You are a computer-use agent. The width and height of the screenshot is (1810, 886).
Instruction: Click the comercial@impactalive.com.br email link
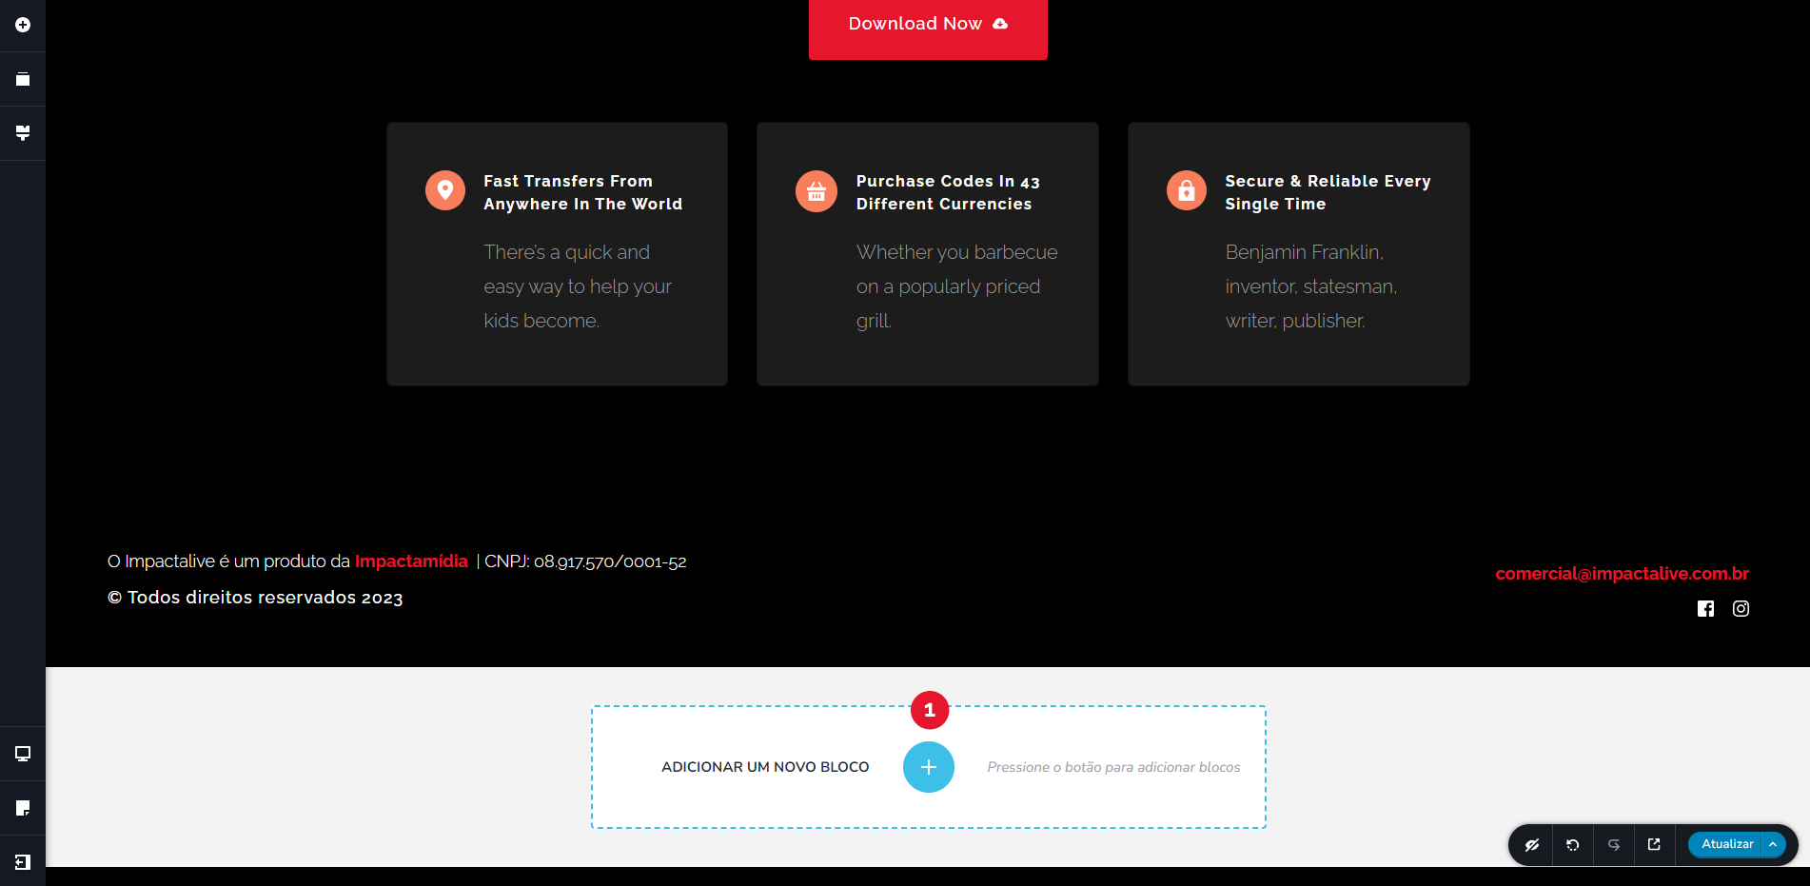point(1622,574)
